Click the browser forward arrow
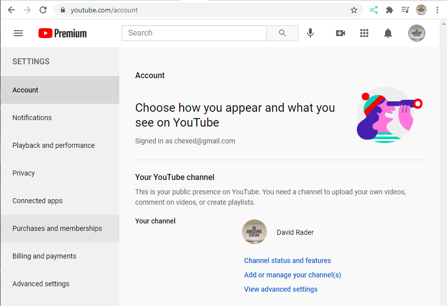The width and height of the screenshot is (447, 306). point(27,10)
